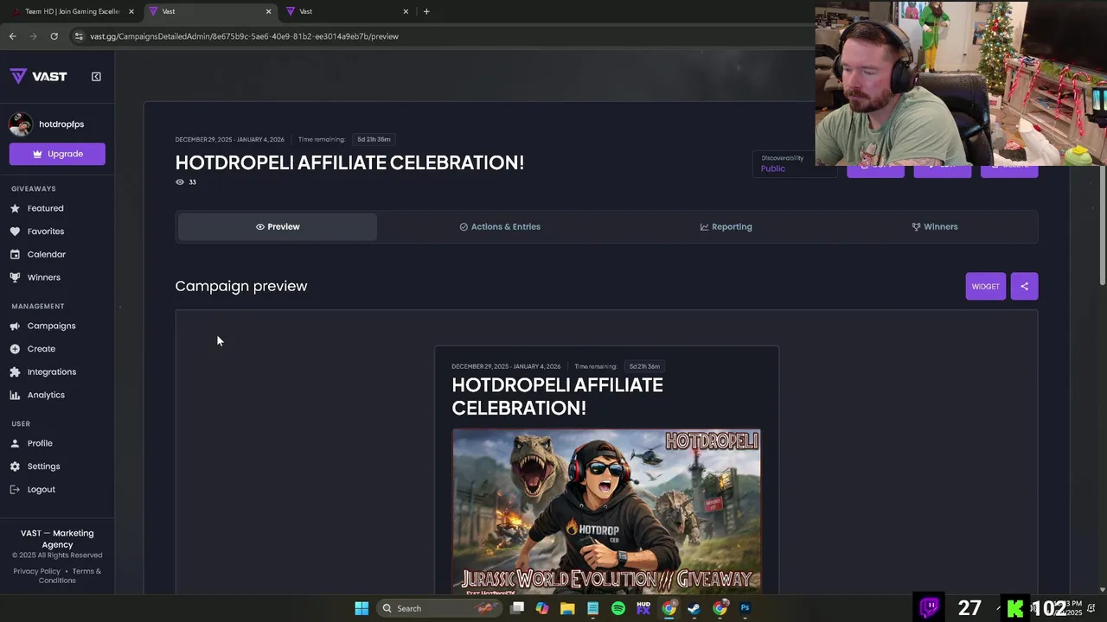Open Steam from taskbar

694,608
